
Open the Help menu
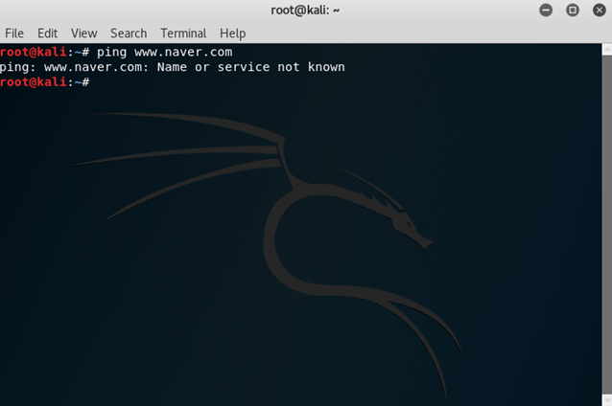[x=233, y=34]
